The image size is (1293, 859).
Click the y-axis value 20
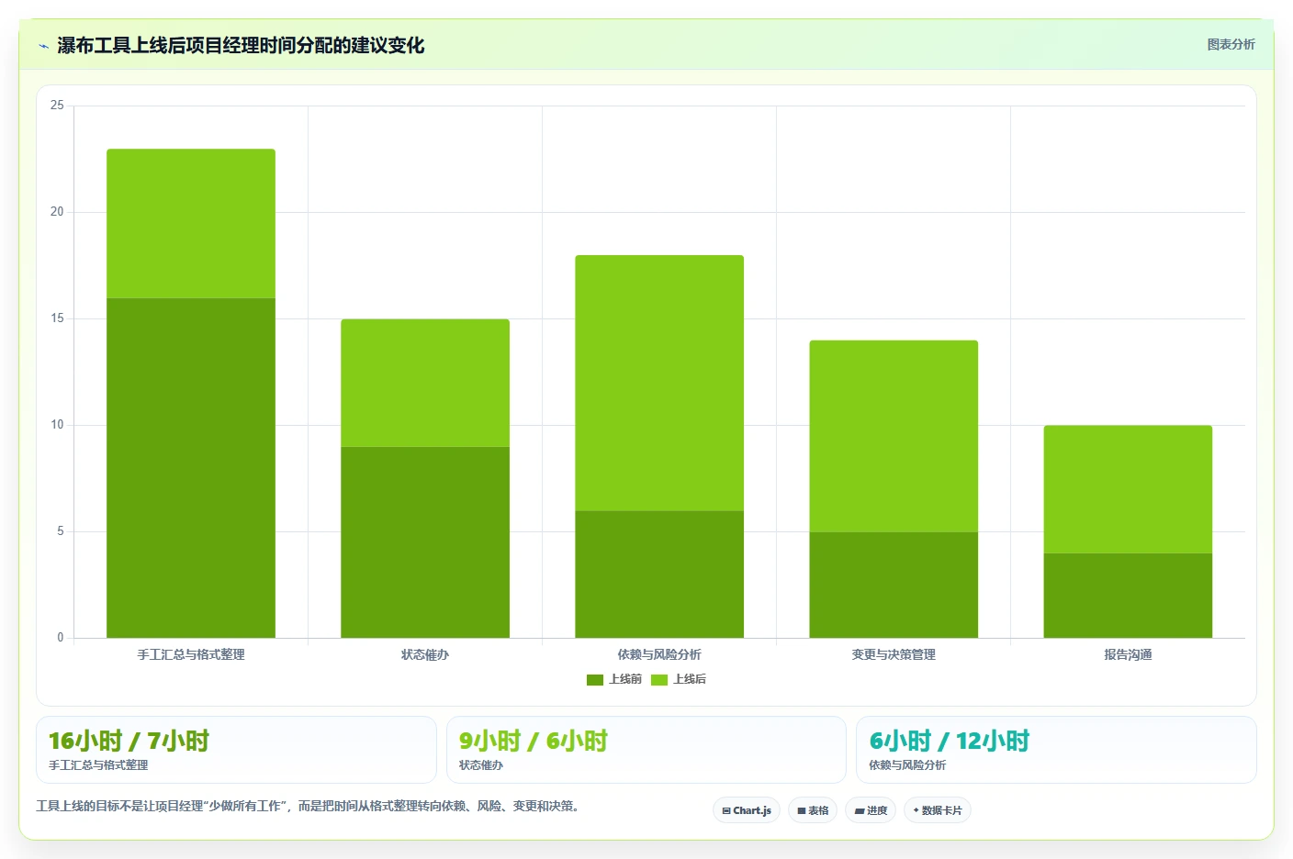click(x=57, y=212)
